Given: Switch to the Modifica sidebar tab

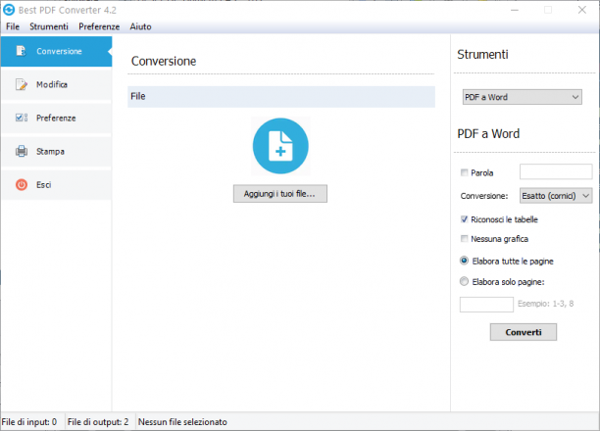Looking at the screenshot, I should tap(56, 84).
